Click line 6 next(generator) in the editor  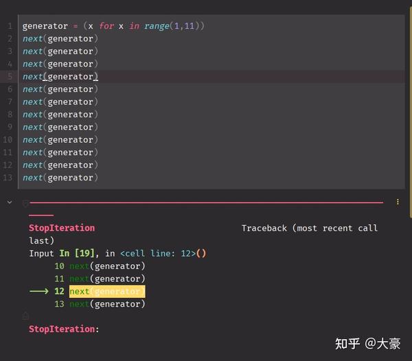pos(60,89)
